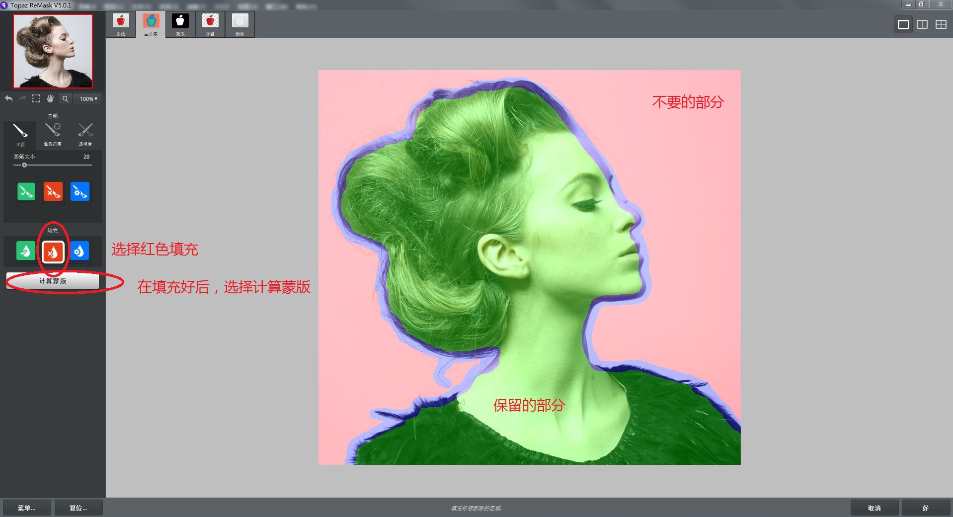953x517 pixels.
Task: Activate the blue fill bucket
Action: point(80,251)
